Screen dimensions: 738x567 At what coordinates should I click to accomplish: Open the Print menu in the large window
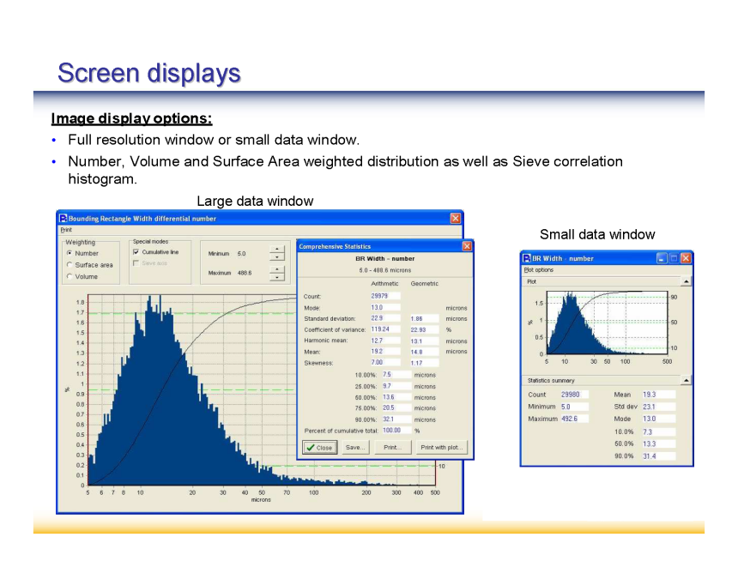click(x=65, y=230)
